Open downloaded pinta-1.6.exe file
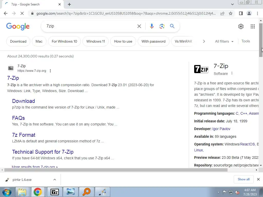The width and height of the screenshot is (263, 197). pos(22,180)
